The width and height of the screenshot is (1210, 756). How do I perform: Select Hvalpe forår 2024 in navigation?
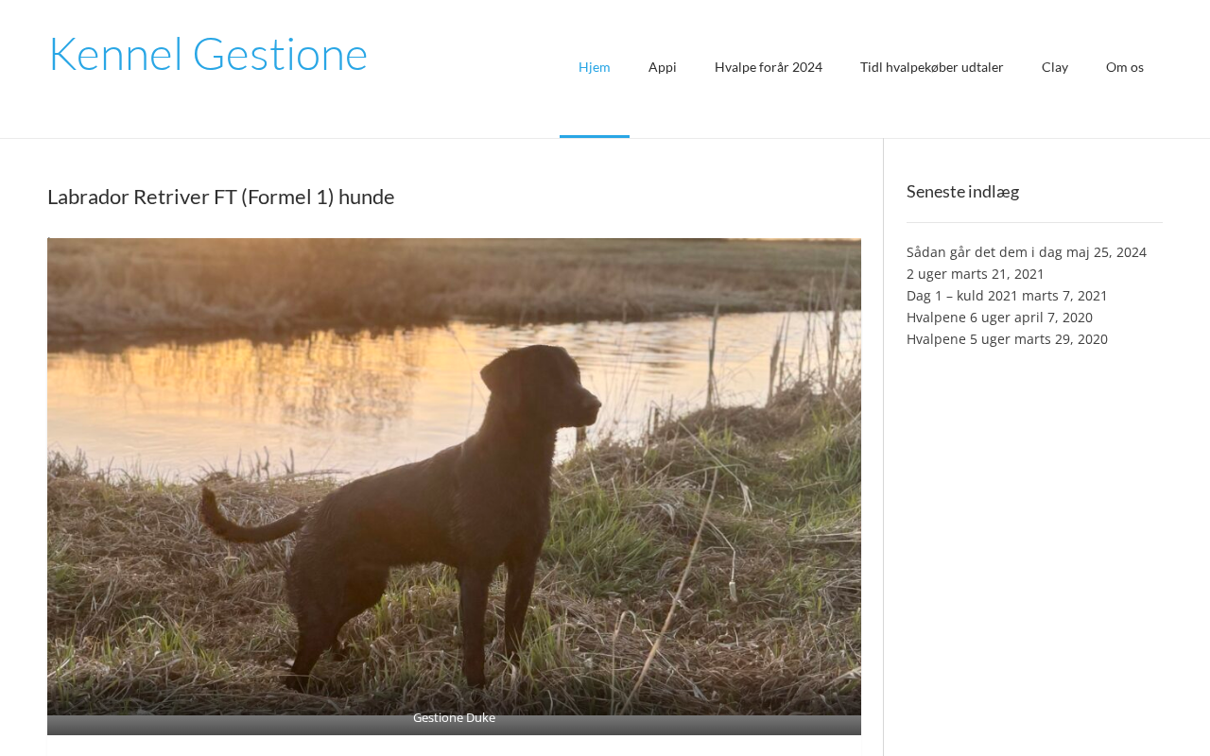click(x=769, y=67)
